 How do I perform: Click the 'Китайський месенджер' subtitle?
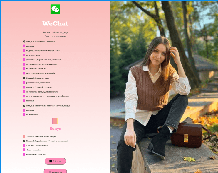click(x=55, y=32)
